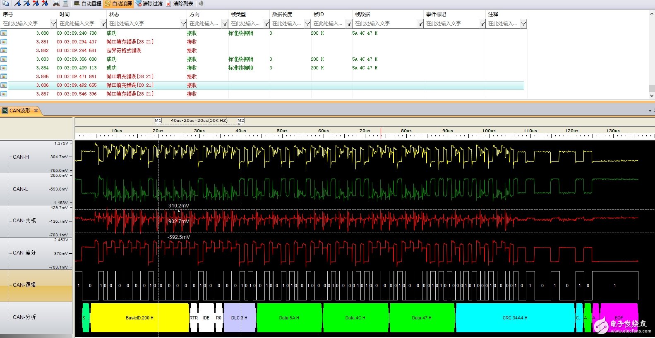Toggle the 自动量程 auto-range button
This screenshot has height=338, width=655.
pos(88,3)
